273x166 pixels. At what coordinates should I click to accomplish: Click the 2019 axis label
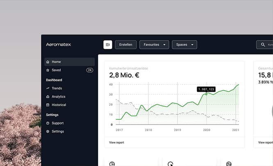click(177, 130)
